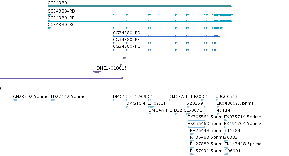Select the 311584 feature label
Image resolution: width=289 pixels, height=156 pixels.
point(232,131)
